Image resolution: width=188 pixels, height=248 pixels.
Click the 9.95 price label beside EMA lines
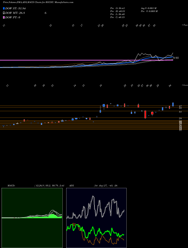pos(176,58)
